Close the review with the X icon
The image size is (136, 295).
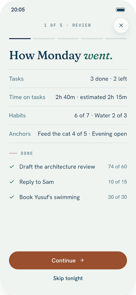pyautogui.click(x=121, y=25)
